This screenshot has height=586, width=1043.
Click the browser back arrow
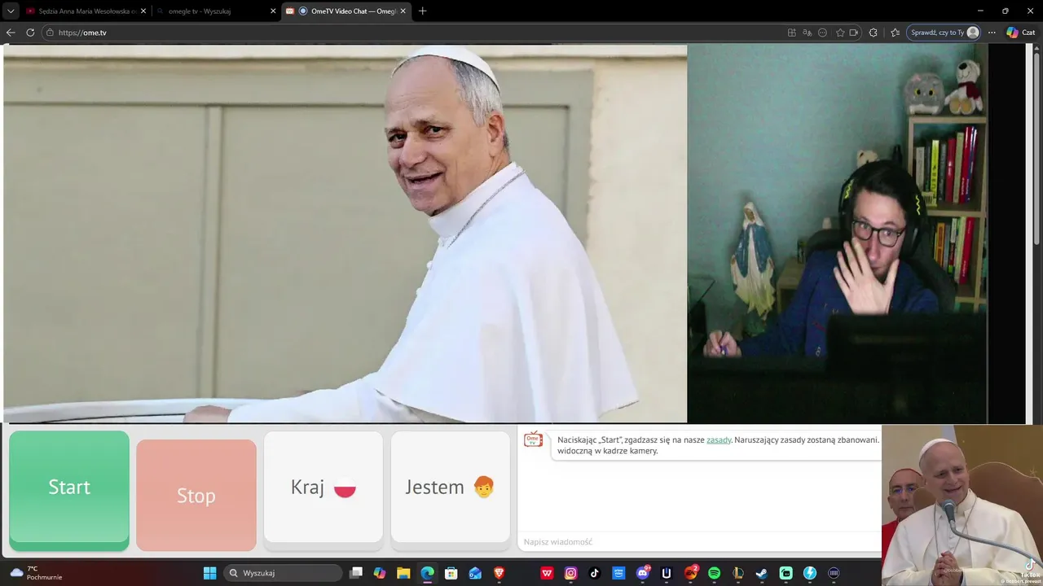click(11, 33)
